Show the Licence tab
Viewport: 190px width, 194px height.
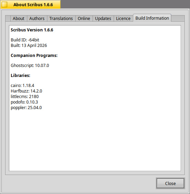123,19
